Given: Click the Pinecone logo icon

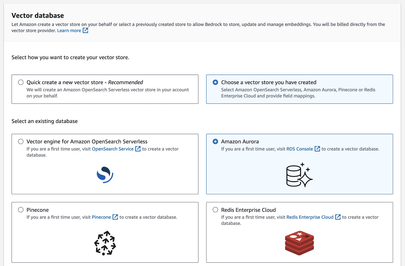Looking at the screenshot, I should point(105,243).
